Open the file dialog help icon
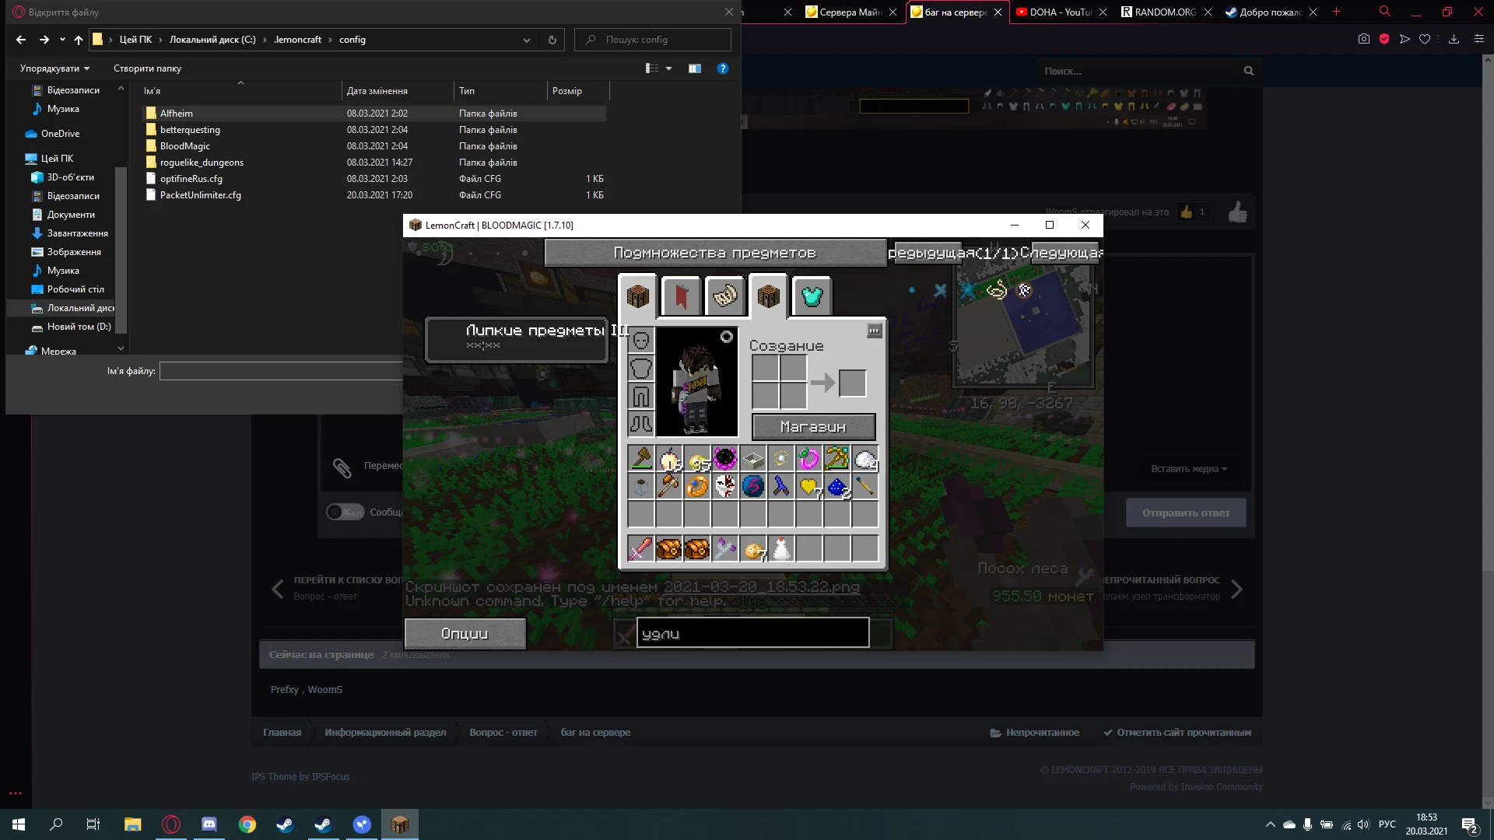Screen dimensions: 1494x840 (x=723, y=68)
